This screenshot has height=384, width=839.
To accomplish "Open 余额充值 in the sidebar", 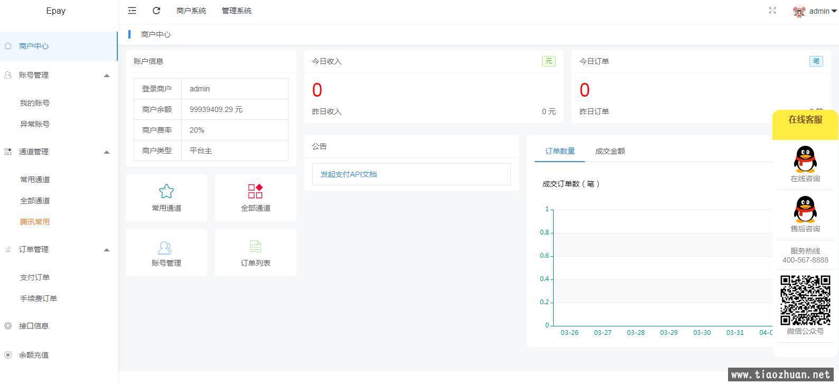I will [x=34, y=355].
